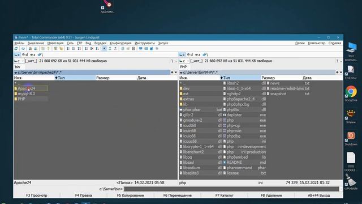
Task: Open the Вкладки menu
Action: coord(100,43)
